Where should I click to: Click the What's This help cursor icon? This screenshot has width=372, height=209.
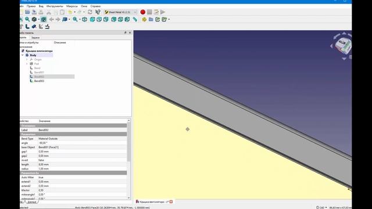click(98, 12)
